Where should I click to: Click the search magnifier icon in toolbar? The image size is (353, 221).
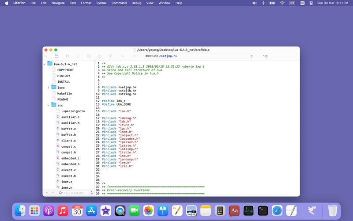45,56
